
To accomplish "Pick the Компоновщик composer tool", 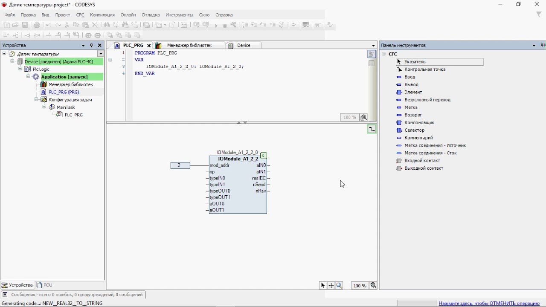I will 415,123.
